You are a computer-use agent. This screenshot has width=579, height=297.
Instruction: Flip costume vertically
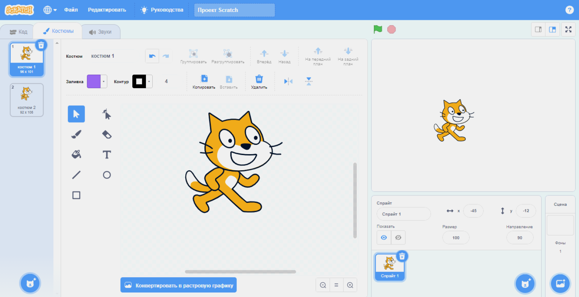309,81
